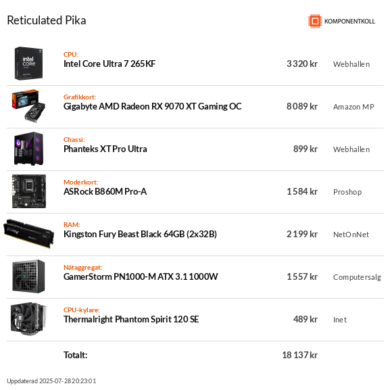Click Kingston Fury Beast Black 64GB name
390x390 pixels.
[x=140, y=235]
